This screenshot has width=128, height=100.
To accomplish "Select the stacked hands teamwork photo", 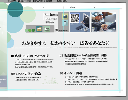I will point(104,27).
